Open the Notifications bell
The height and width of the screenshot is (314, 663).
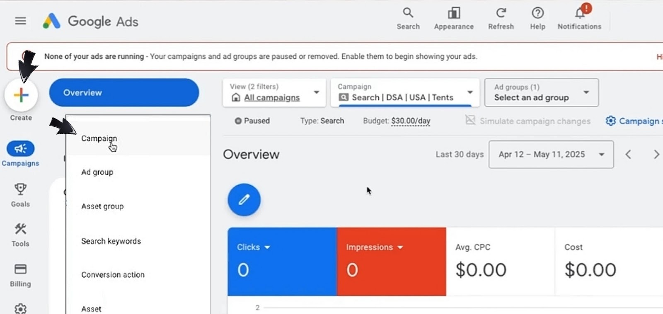[x=579, y=13]
